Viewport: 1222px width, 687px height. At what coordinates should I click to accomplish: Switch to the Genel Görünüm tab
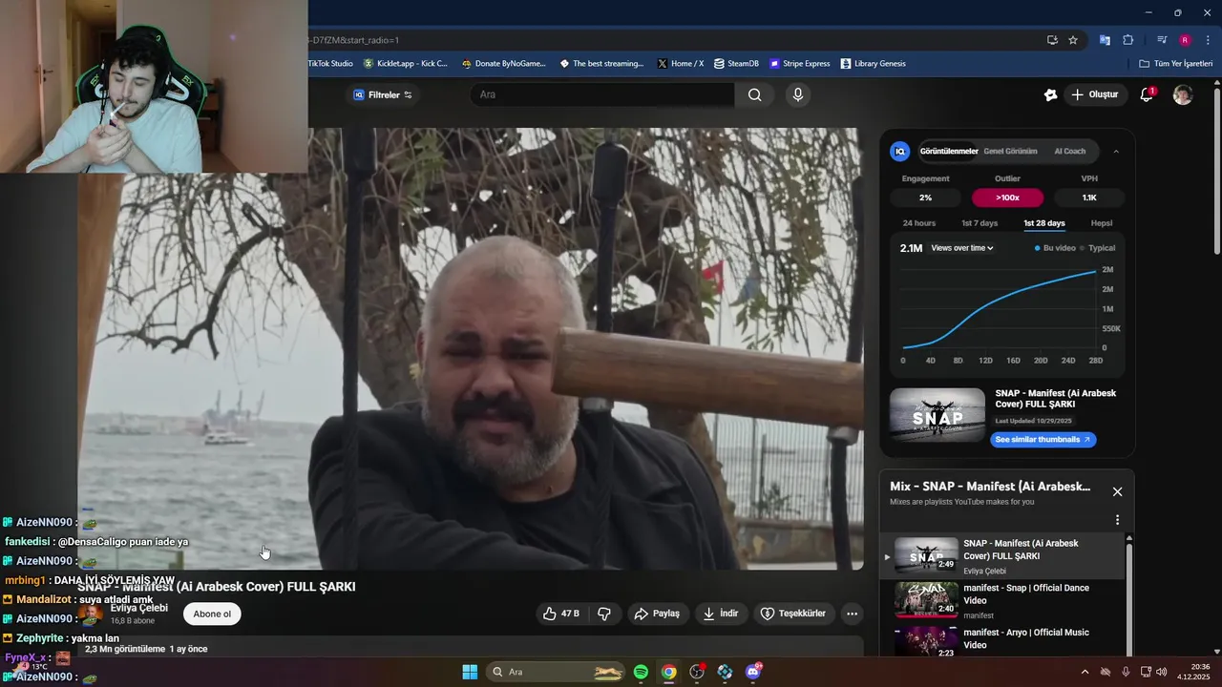1010,151
